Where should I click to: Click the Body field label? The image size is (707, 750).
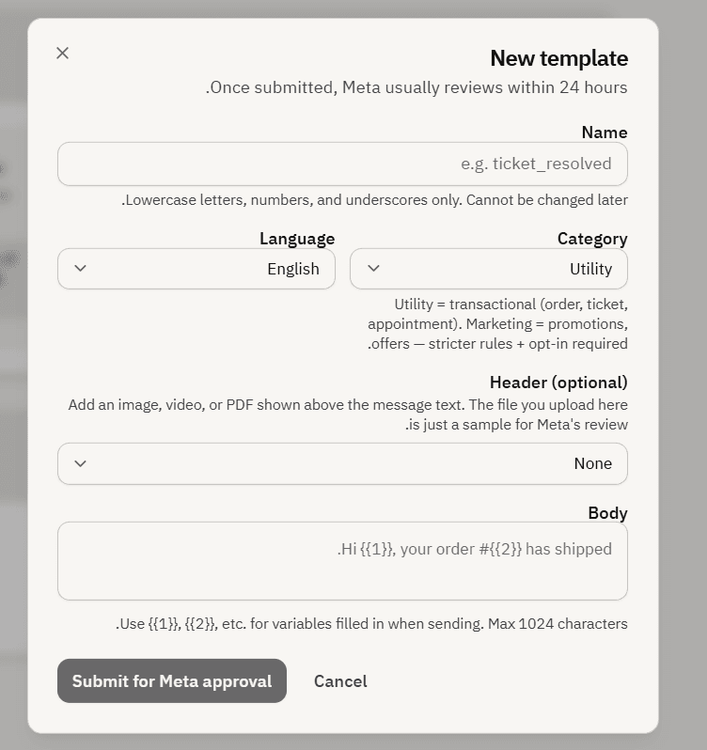pyautogui.click(x=607, y=513)
